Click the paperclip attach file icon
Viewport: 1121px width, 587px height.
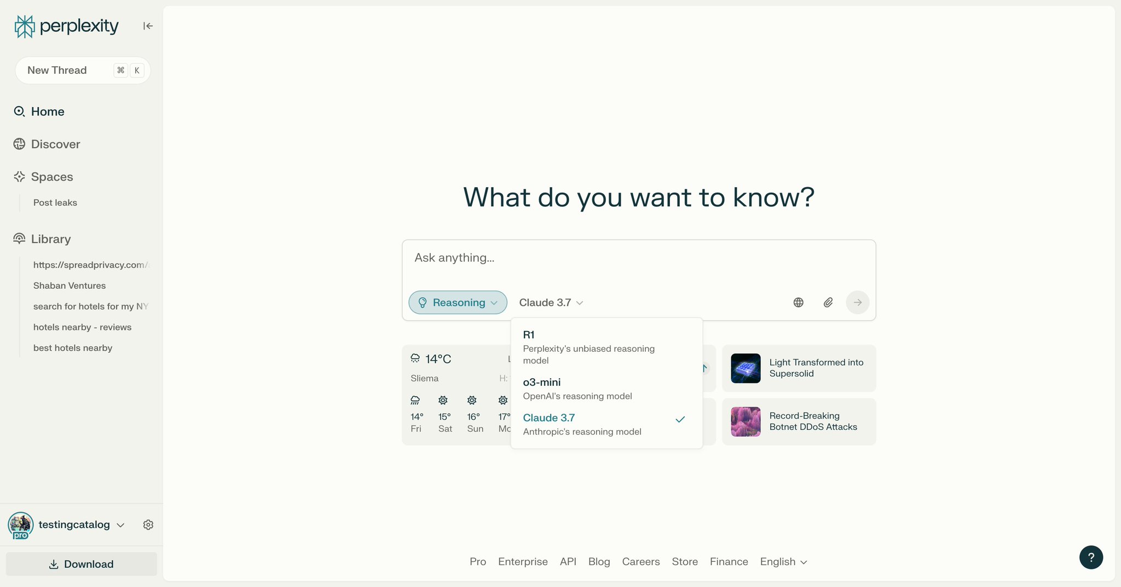point(828,303)
